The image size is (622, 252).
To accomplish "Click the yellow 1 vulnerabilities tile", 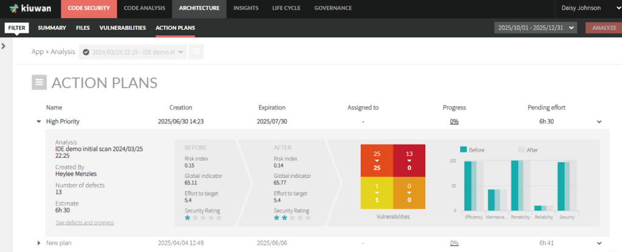I will (x=377, y=193).
